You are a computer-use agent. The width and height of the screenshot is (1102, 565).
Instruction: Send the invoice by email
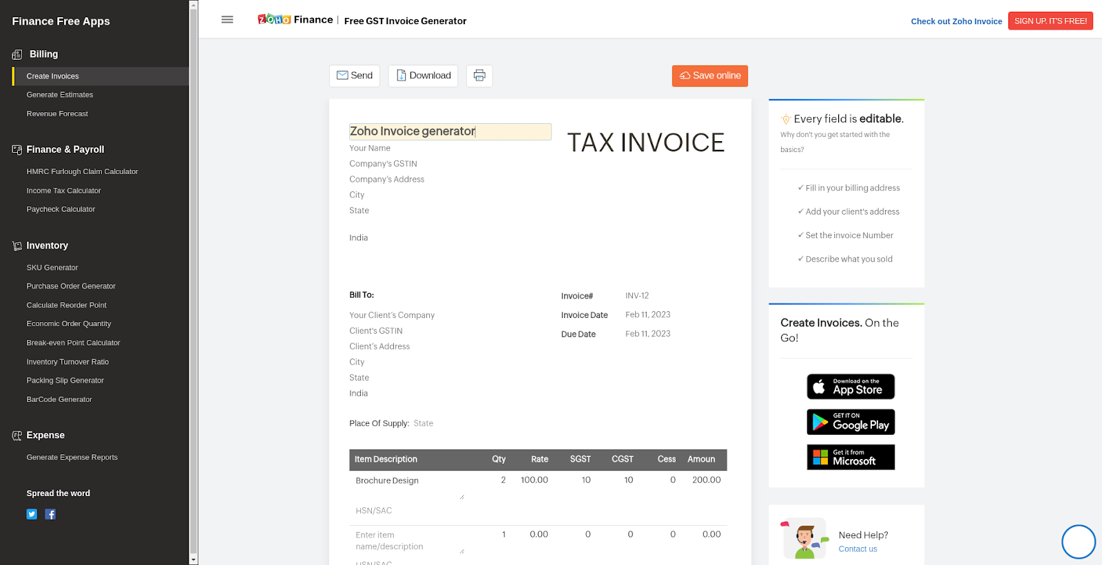pyautogui.click(x=355, y=76)
